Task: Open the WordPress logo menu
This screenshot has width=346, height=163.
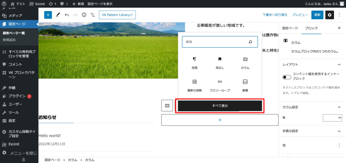Action: [4, 4]
